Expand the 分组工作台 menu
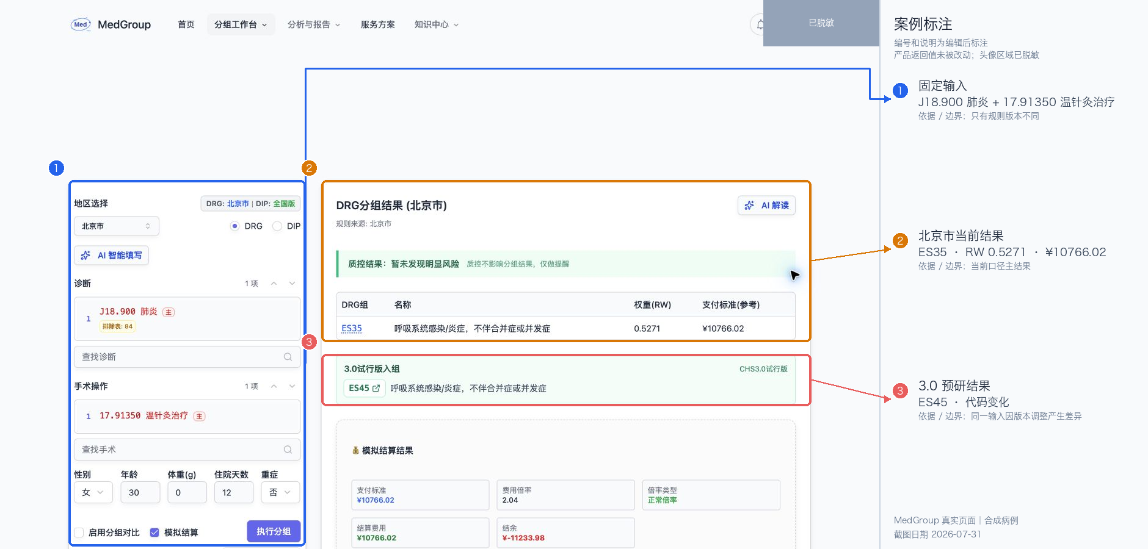Screen dimensions: 1148x549 [x=241, y=24]
